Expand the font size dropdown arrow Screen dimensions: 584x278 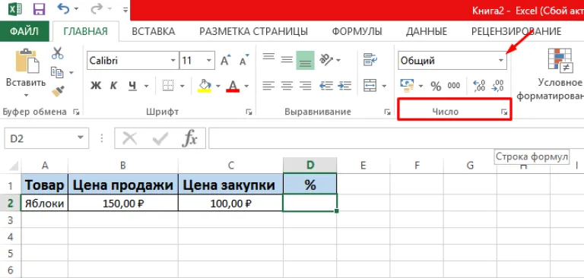209,61
